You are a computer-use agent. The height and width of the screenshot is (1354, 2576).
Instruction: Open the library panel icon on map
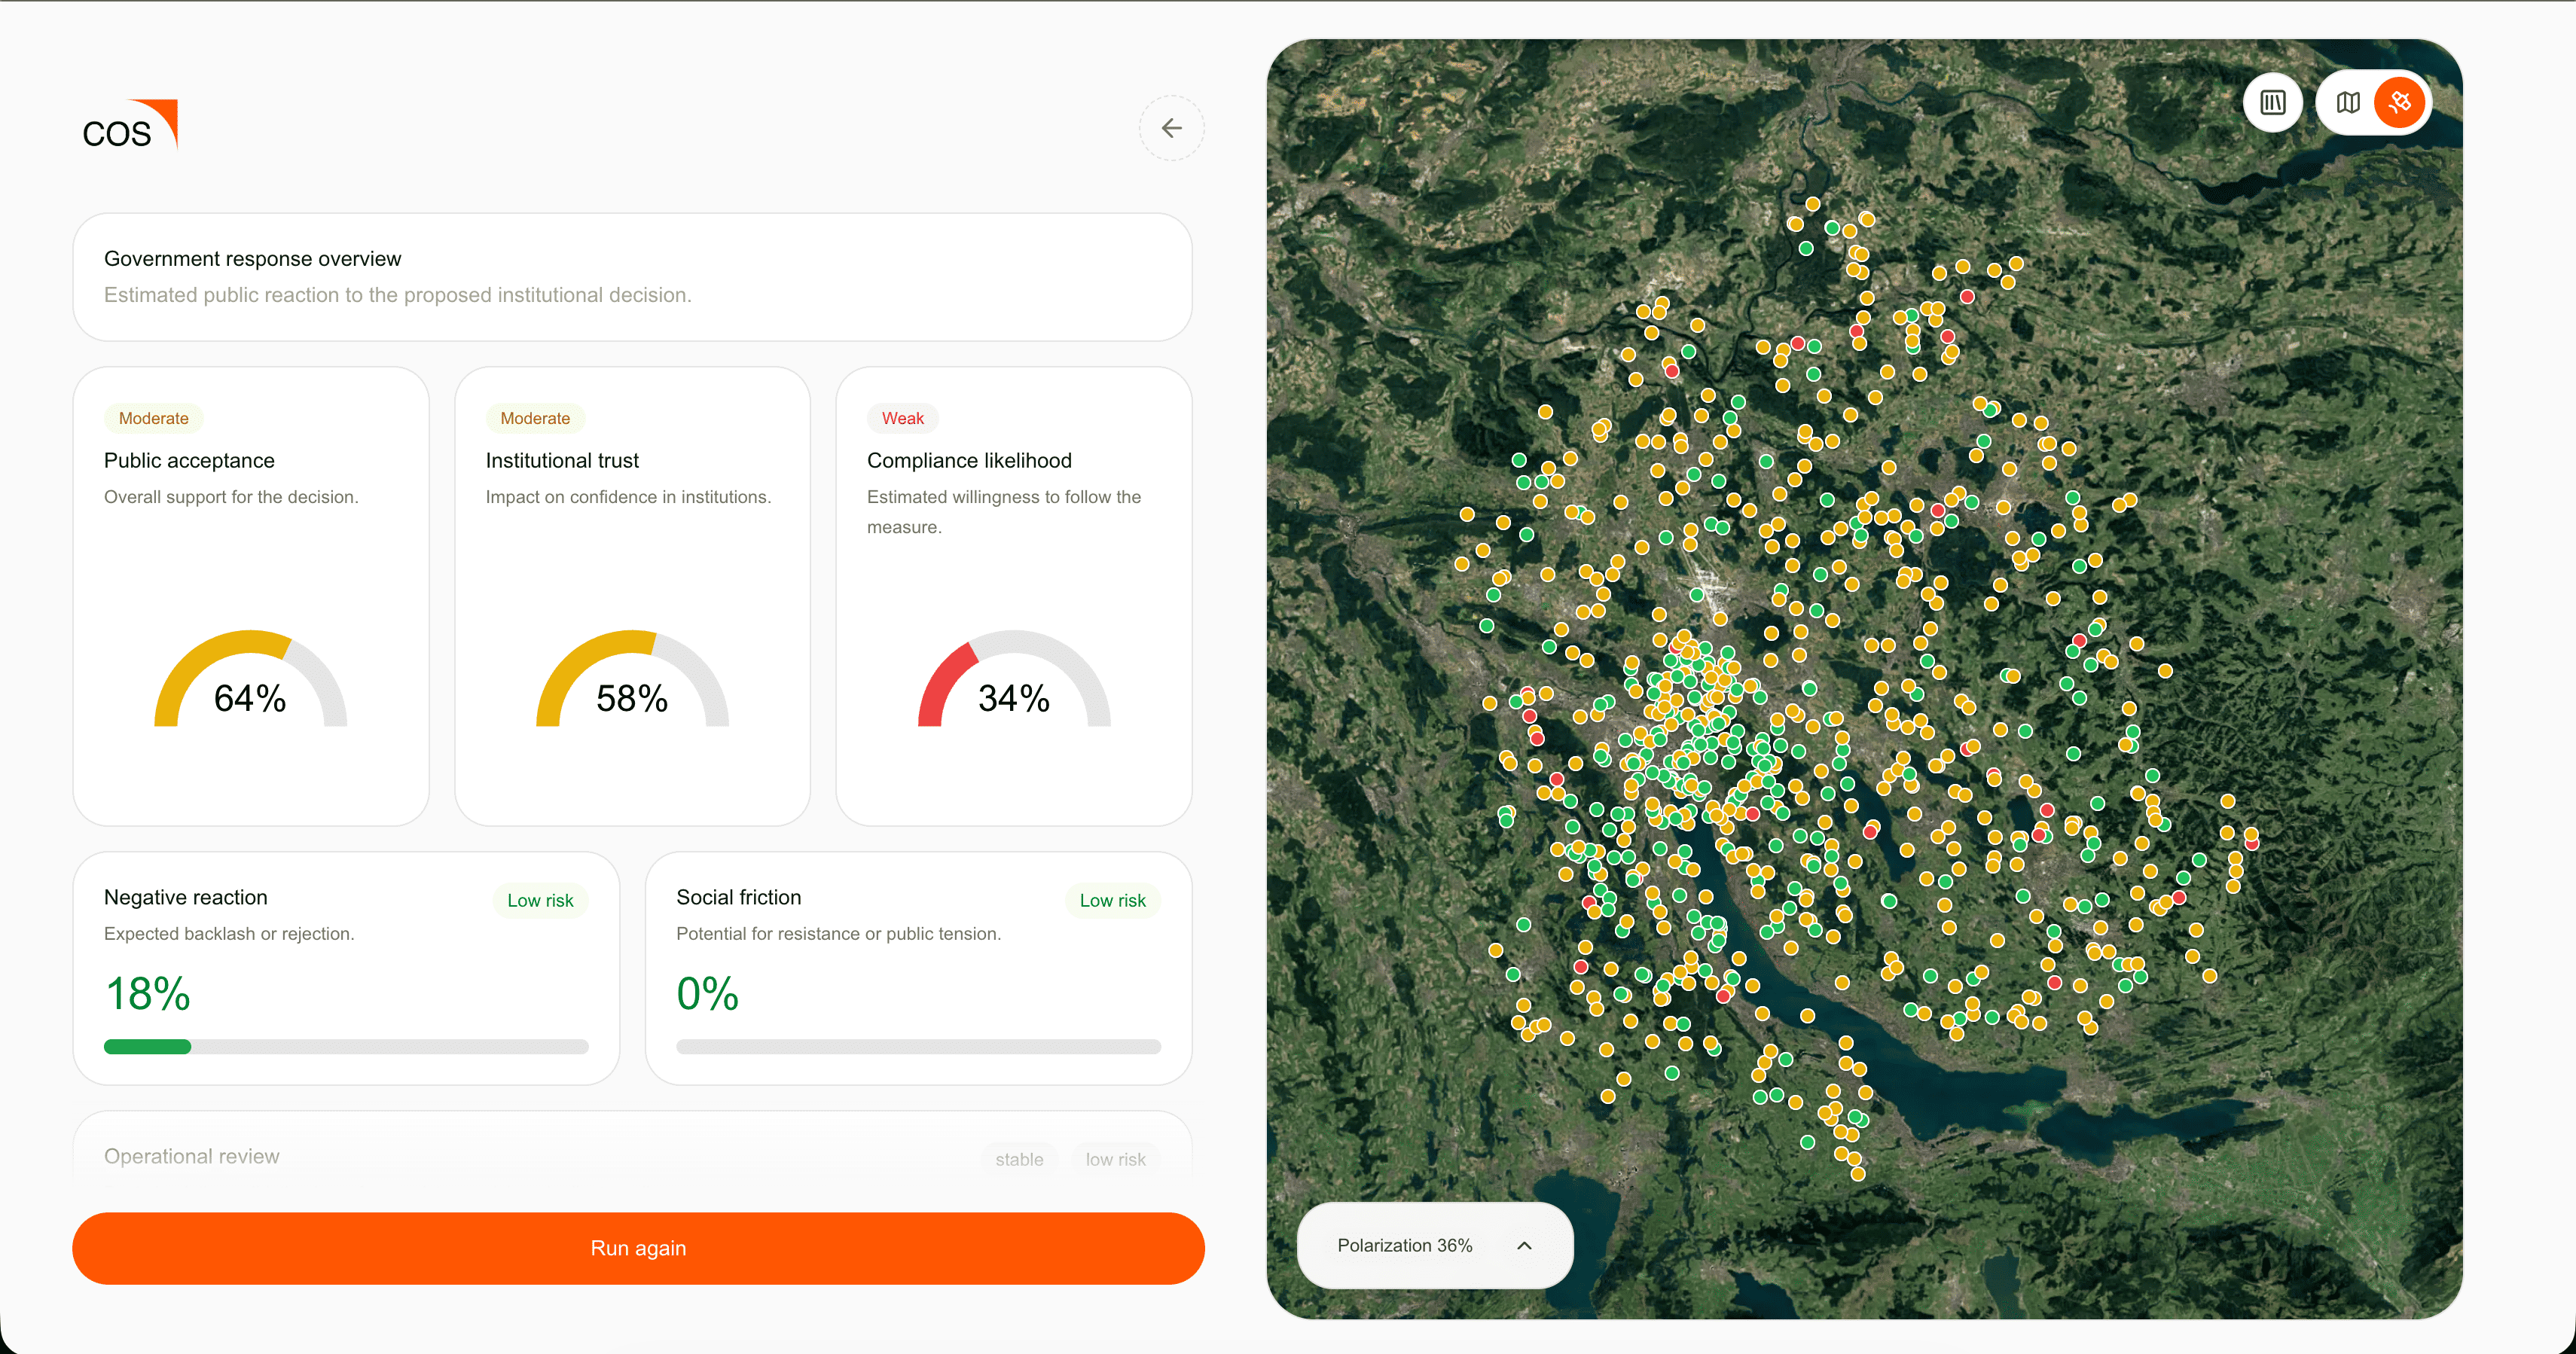[2272, 102]
